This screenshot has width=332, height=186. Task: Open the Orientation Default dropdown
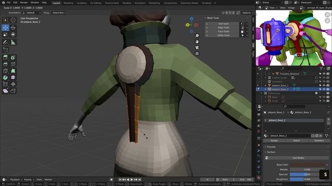pyautogui.click(x=32, y=13)
